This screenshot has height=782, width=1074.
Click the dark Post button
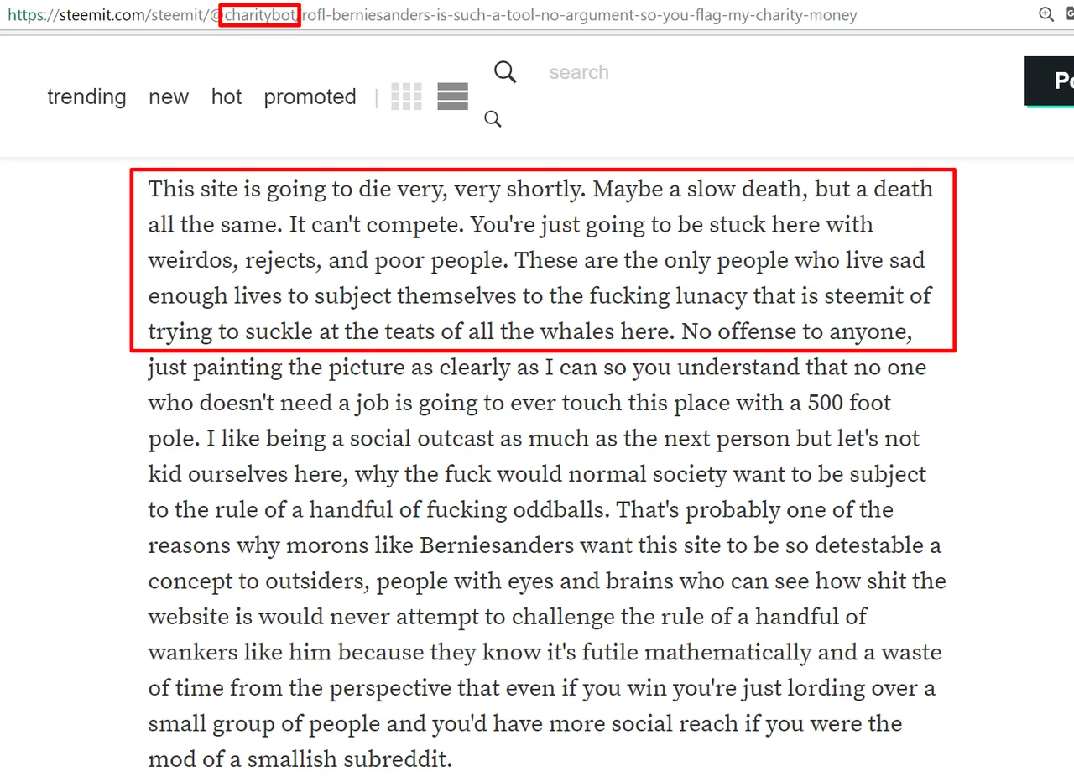[x=1050, y=81]
